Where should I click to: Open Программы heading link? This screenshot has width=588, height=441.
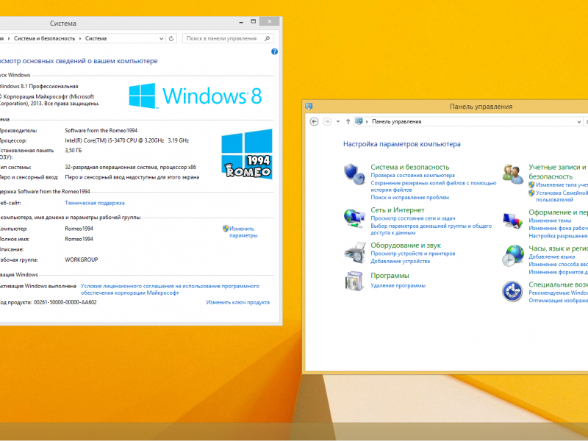pos(390,276)
